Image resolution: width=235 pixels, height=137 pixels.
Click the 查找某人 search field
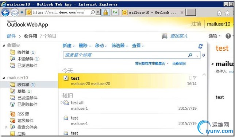pyautogui.click(x=179, y=36)
